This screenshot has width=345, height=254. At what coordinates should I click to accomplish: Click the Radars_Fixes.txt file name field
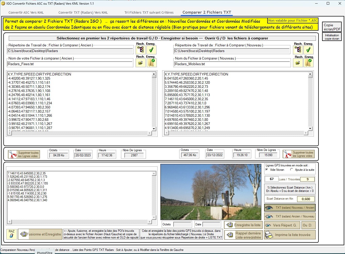70,64
